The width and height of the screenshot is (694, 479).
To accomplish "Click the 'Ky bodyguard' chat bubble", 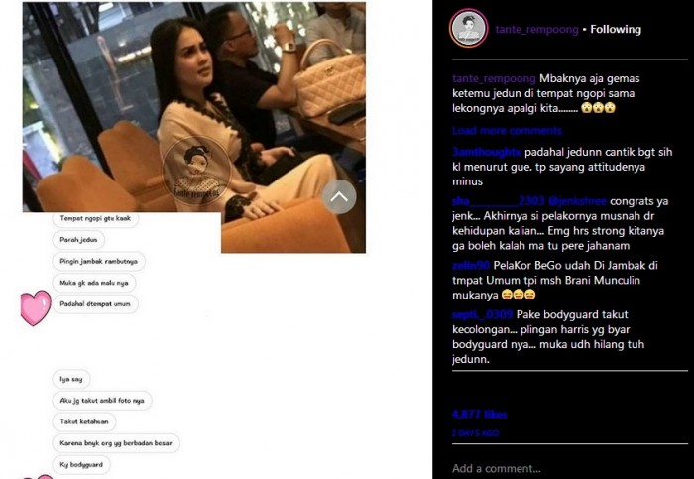I will pos(81,465).
